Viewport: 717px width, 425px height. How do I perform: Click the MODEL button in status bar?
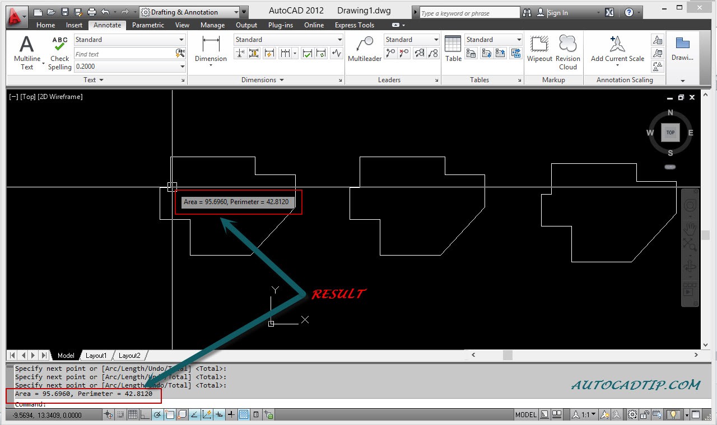point(525,415)
